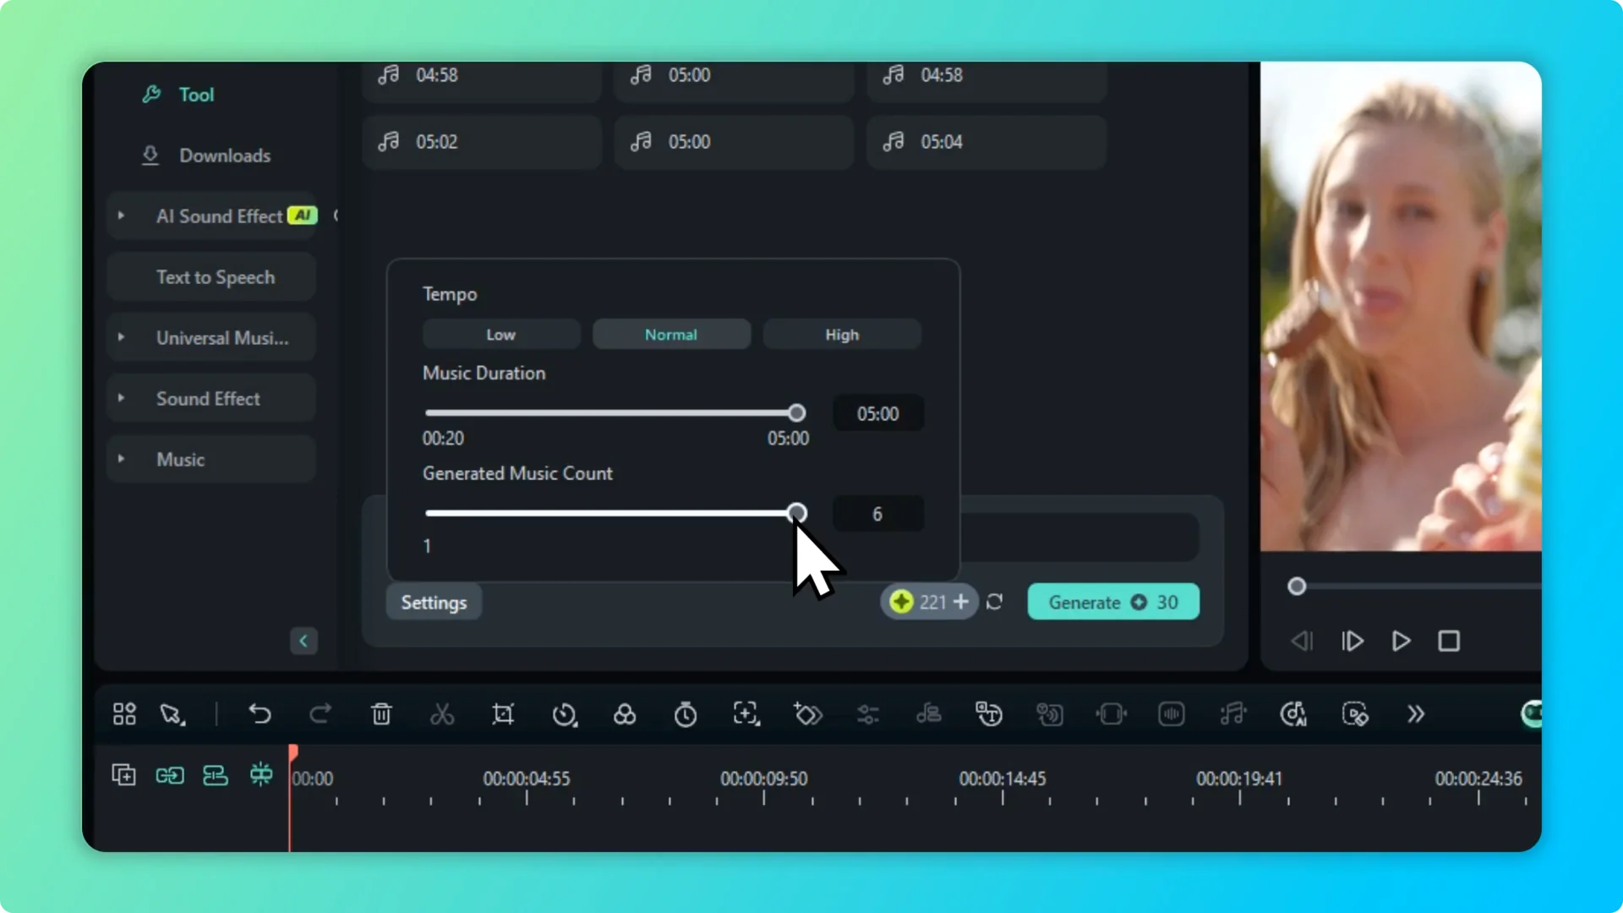The width and height of the screenshot is (1623, 913).
Task: Choose the selection pointer tool
Action: [x=172, y=714]
